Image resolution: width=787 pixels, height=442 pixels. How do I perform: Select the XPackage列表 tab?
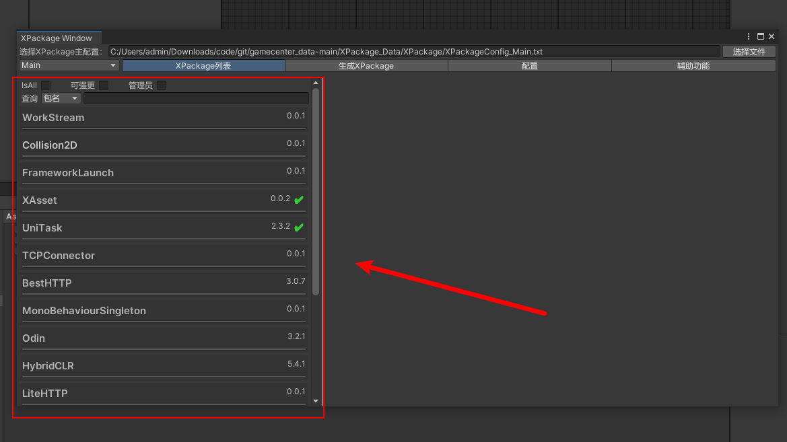point(203,66)
